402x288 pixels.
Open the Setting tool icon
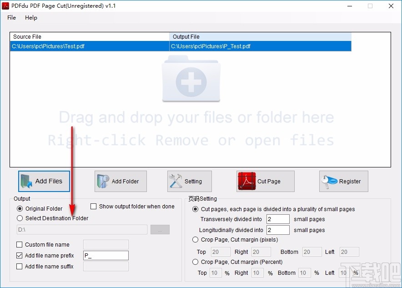175,181
